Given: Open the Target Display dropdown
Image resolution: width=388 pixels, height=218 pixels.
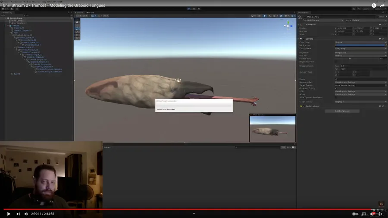Looking at the screenshot, I should tap(360, 102).
